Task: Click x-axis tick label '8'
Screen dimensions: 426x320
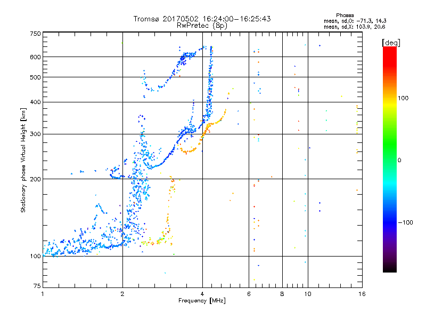Action: click(282, 294)
